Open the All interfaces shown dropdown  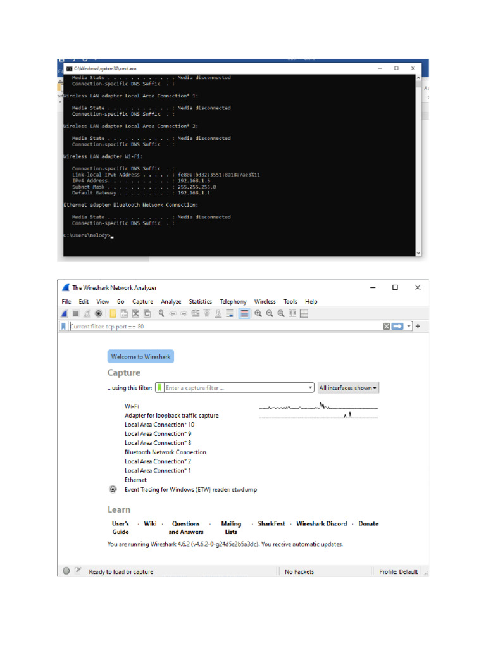[348, 388]
